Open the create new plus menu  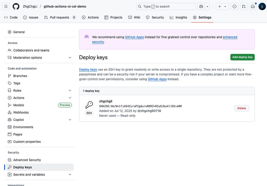(x=222, y=7)
